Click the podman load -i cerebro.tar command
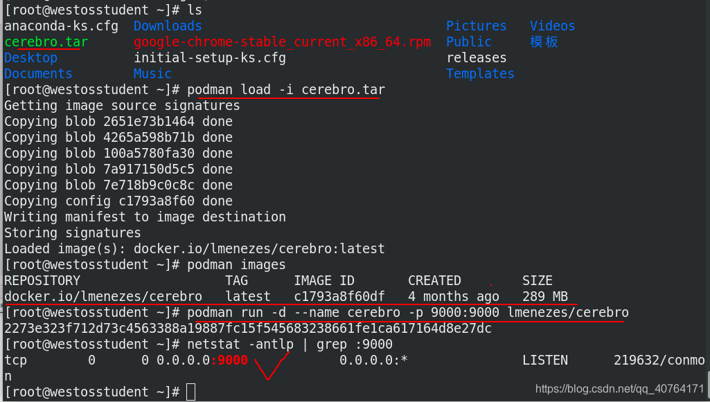 click(285, 89)
